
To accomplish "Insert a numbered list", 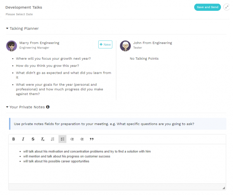I will click(53, 139).
